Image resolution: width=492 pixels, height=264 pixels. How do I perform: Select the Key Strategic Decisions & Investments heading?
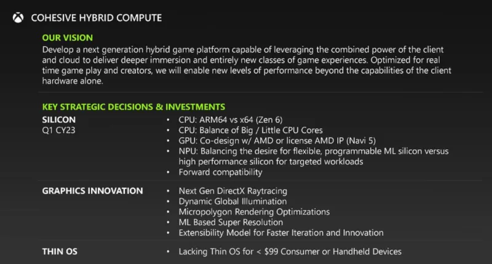[x=133, y=107]
